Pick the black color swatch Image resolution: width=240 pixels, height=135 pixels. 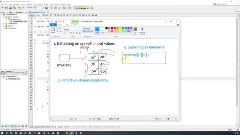click(x=106, y=28)
